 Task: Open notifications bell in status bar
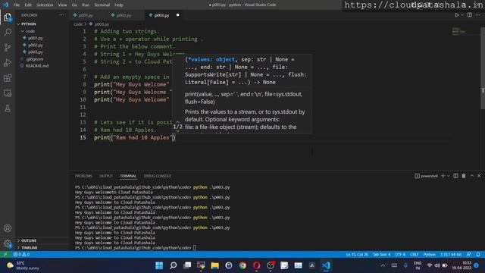(x=478, y=255)
